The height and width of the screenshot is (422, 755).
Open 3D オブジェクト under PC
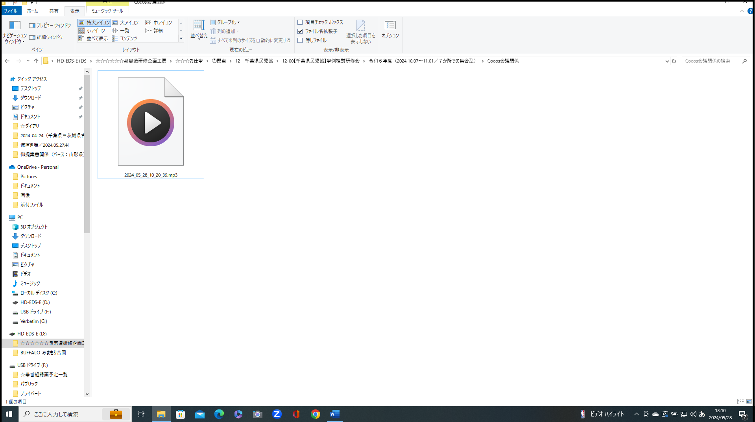pos(34,227)
